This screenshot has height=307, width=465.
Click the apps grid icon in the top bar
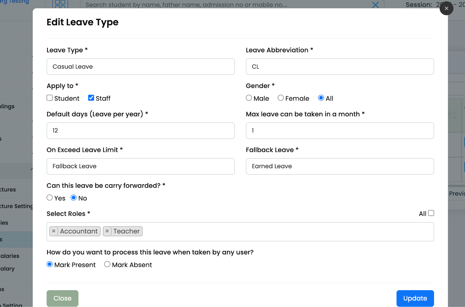(x=60, y=4)
